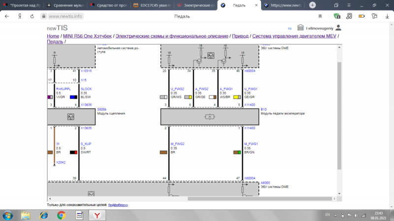Open Google Chrome from the taskbar
This screenshot has width=394, height=221.
tap(61, 215)
